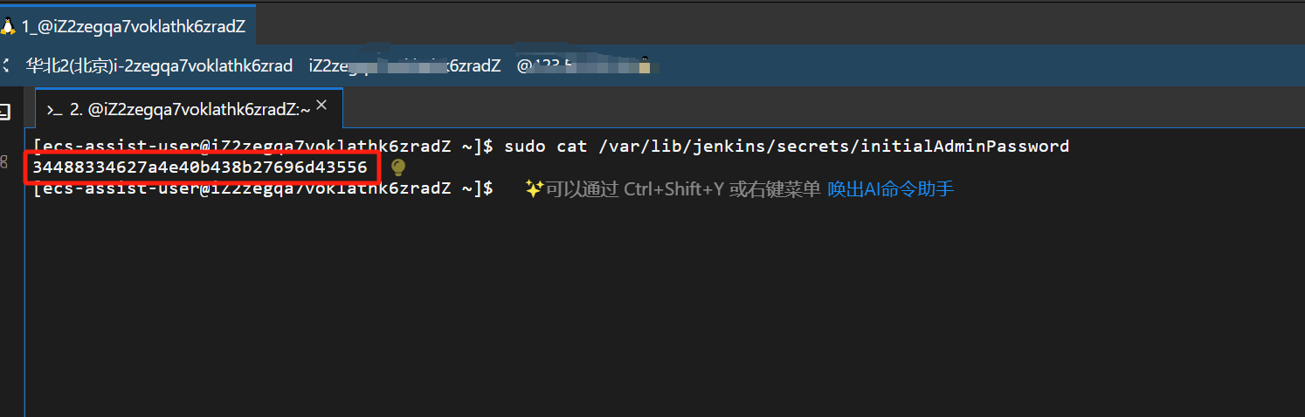
Task: Click the partially visible lower sidebar icon
Action: 3,162
